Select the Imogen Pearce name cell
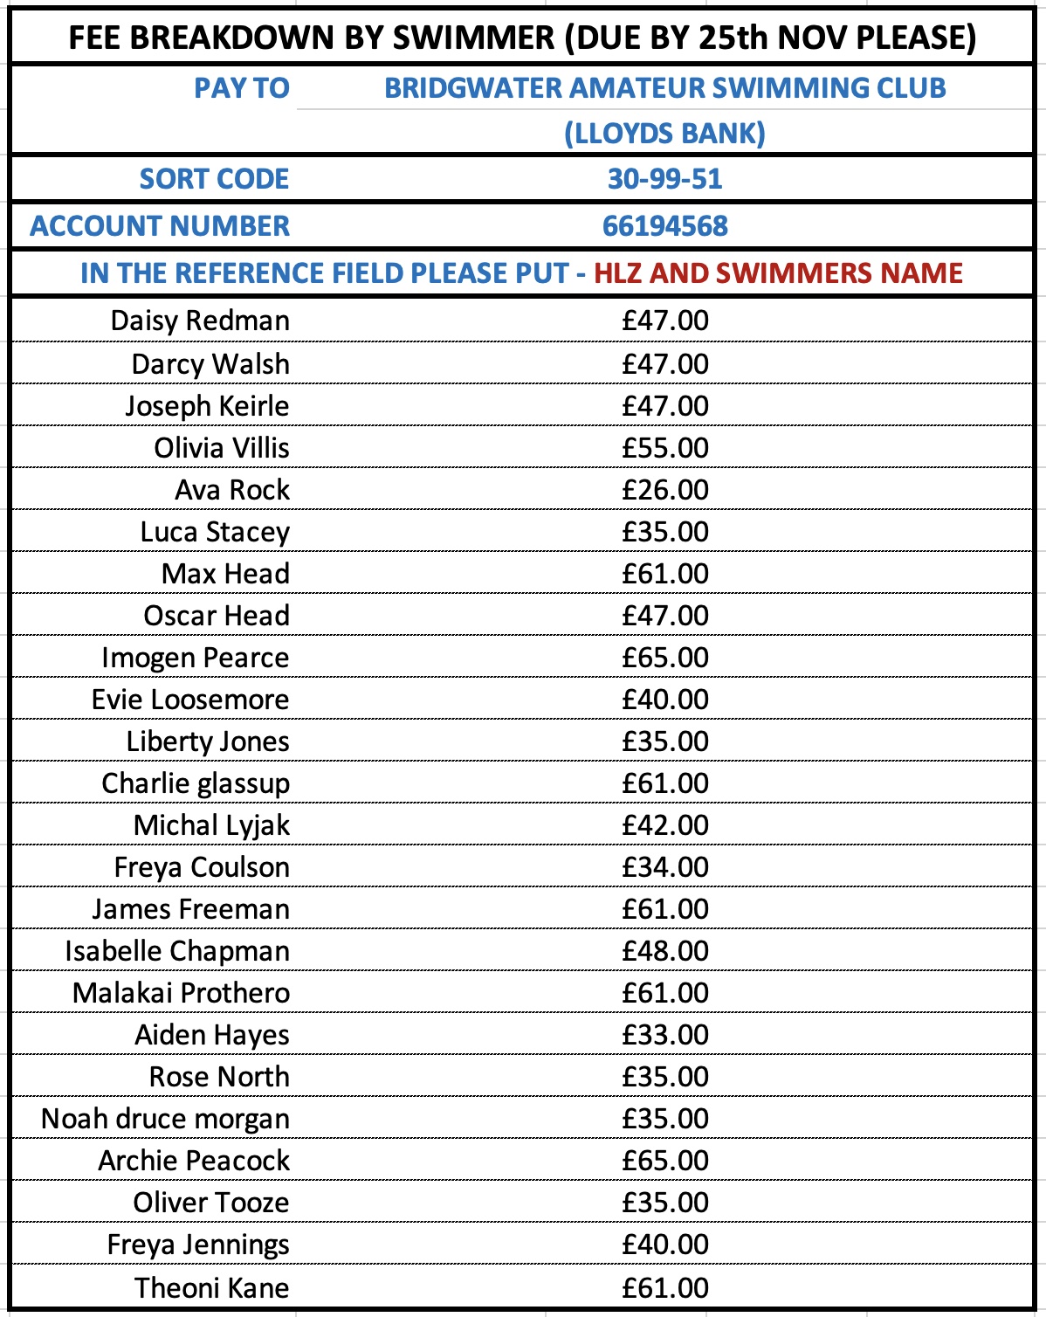The image size is (1046, 1317). tap(195, 658)
